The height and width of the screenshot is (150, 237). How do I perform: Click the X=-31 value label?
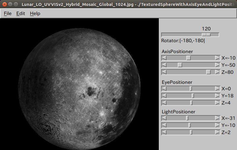(x=228, y=118)
